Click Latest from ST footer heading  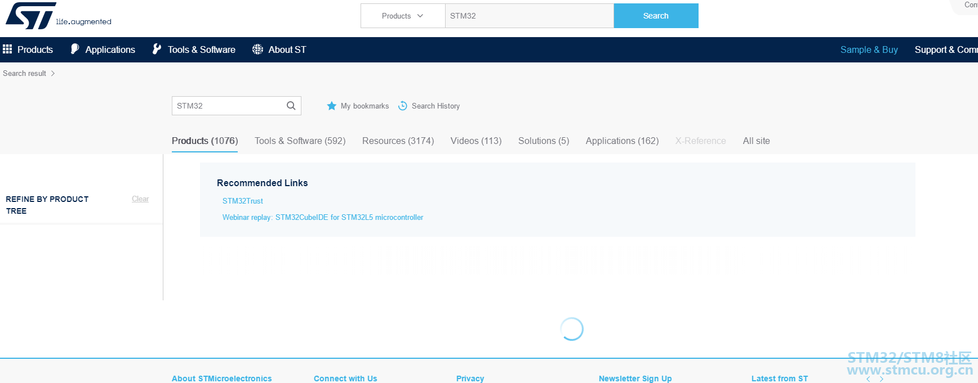779,379
